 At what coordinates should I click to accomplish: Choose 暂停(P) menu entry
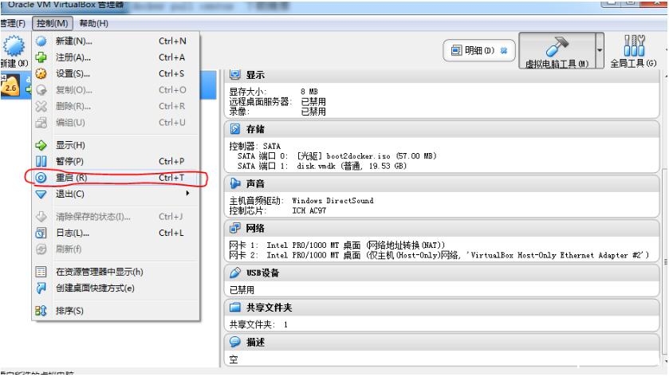coord(115,161)
